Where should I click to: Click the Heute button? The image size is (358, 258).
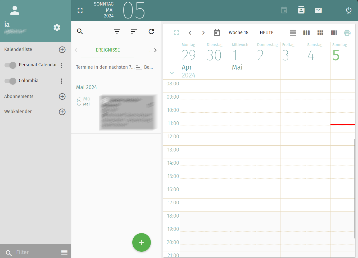click(266, 33)
